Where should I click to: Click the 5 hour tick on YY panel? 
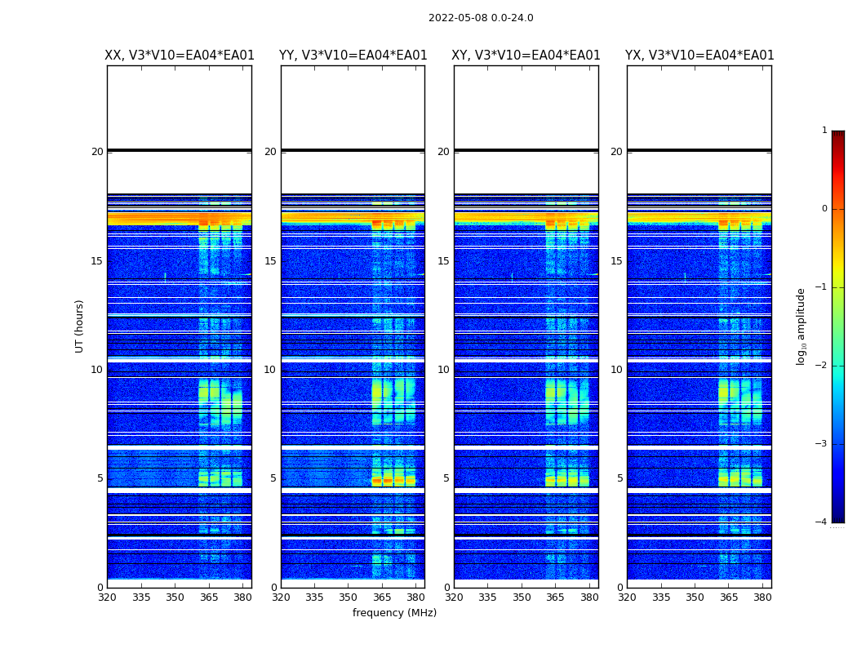[x=273, y=478]
